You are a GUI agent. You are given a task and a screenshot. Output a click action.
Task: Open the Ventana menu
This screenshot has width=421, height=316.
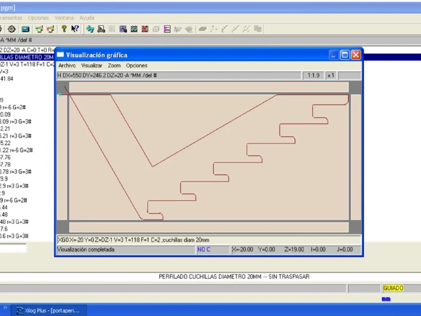click(64, 18)
